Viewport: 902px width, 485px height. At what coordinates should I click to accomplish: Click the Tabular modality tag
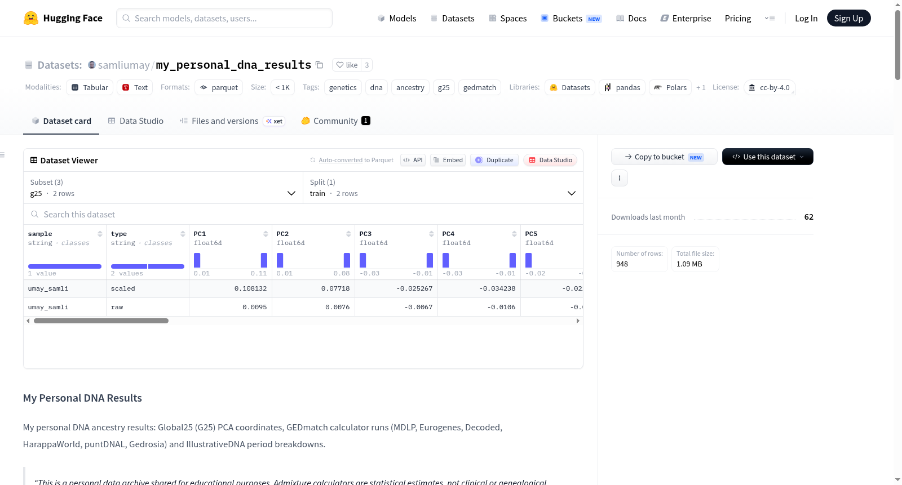[x=90, y=87]
